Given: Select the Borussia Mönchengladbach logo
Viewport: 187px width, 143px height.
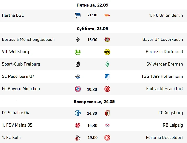Looking at the screenshot, I should coord(78,40).
